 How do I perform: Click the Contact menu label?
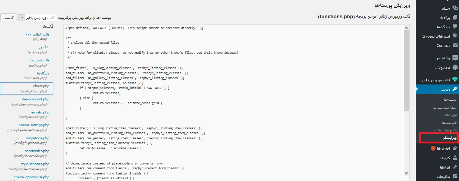443,46
